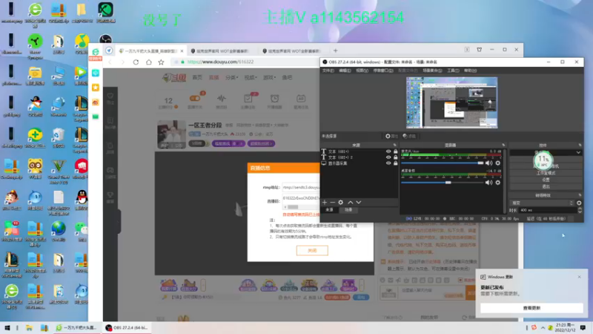Open OBS 设置 settings button
Screen dimensions: 593x334
(x=546, y=180)
